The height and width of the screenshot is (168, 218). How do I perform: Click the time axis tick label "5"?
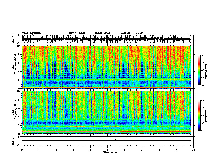108,150
